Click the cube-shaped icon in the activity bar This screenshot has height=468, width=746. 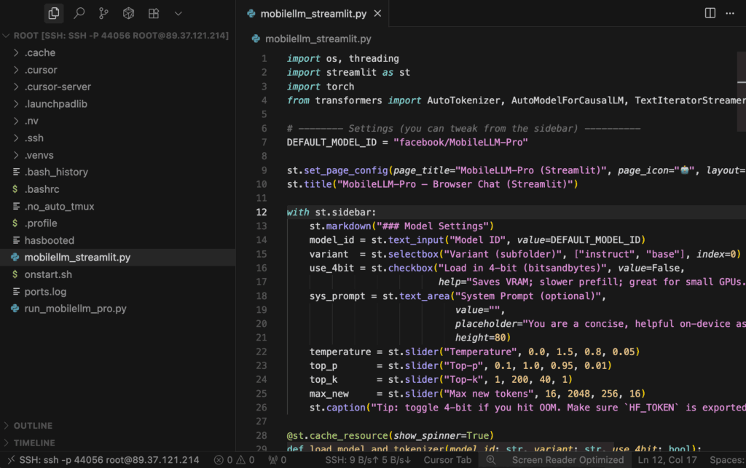pyautogui.click(x=128, y=13)
